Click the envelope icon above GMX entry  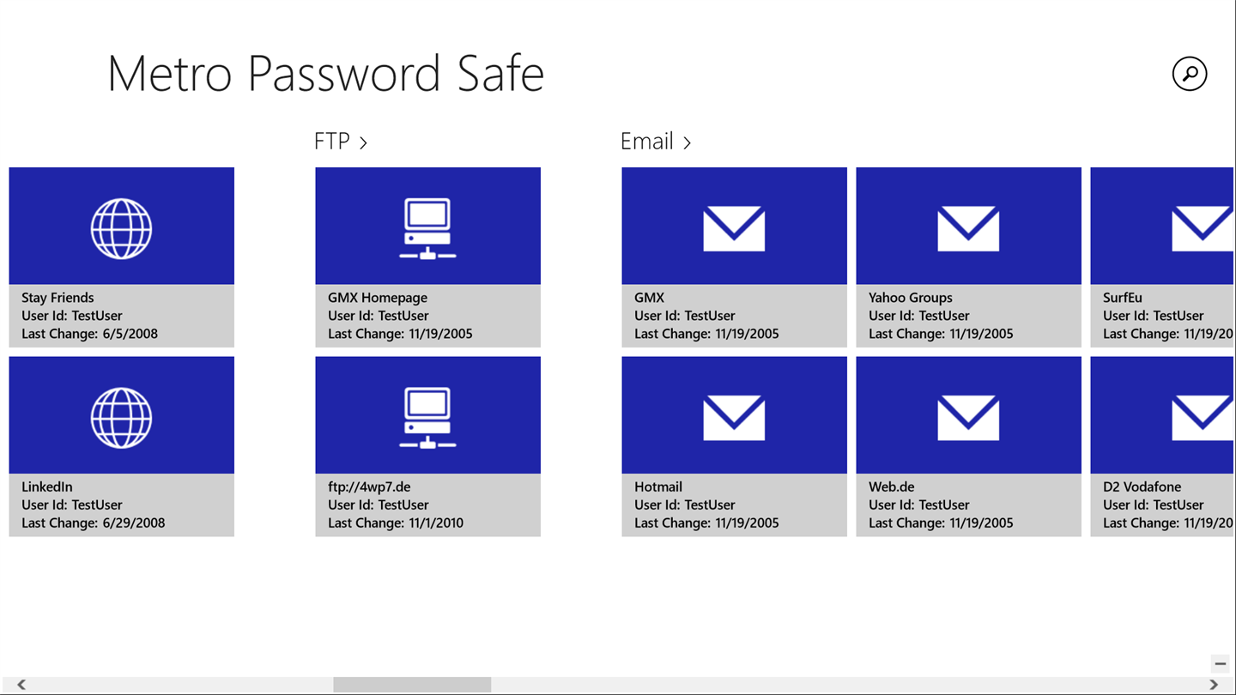tap(734, 228)
